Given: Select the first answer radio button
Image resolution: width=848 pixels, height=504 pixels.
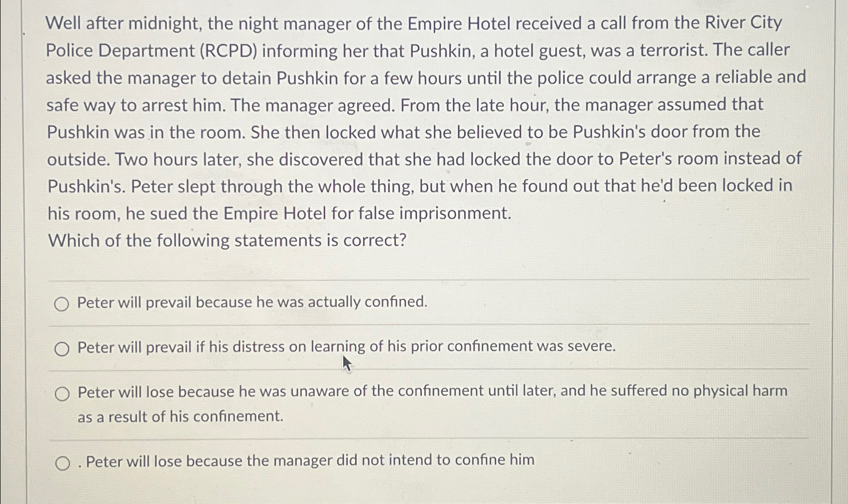Looking at the screenshot, I should (63, 303).
